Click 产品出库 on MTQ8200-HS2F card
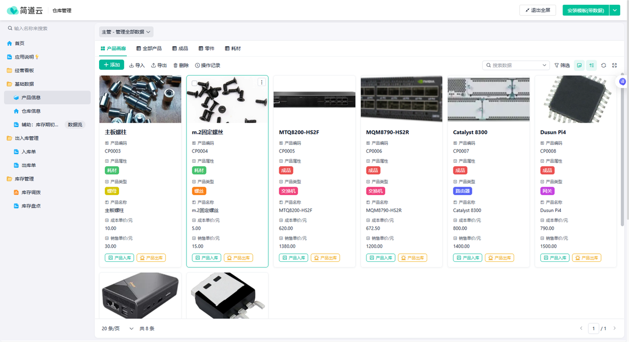The height and width of the screenshot is (342, 629). coord(326,258)
